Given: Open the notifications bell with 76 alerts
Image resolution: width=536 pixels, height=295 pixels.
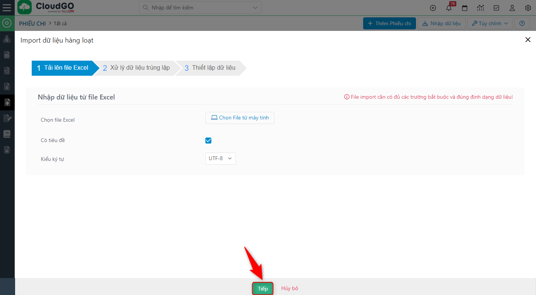Looking at the screenshot, I should [449, 8].
